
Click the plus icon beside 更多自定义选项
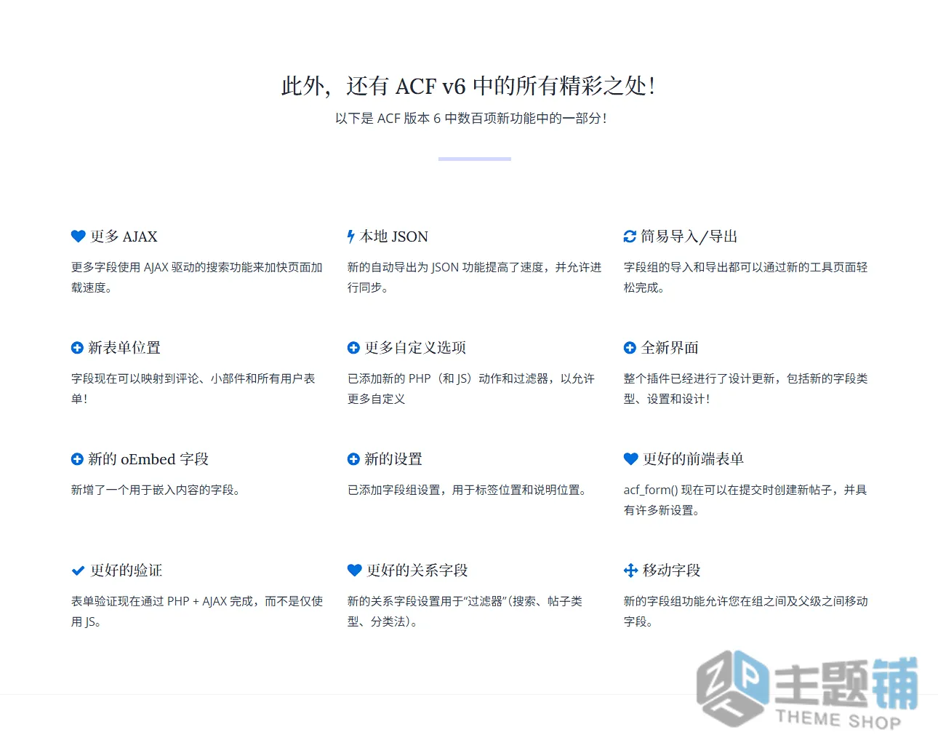[x=353, y=348]
